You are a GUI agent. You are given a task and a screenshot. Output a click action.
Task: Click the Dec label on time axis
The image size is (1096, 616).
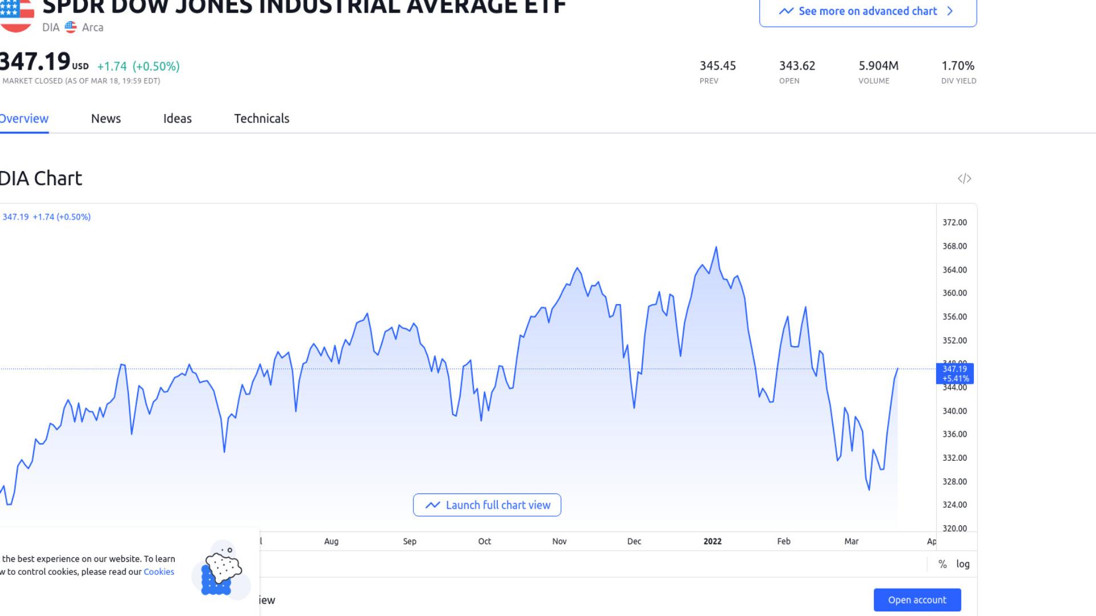click(x=634, y=541)
